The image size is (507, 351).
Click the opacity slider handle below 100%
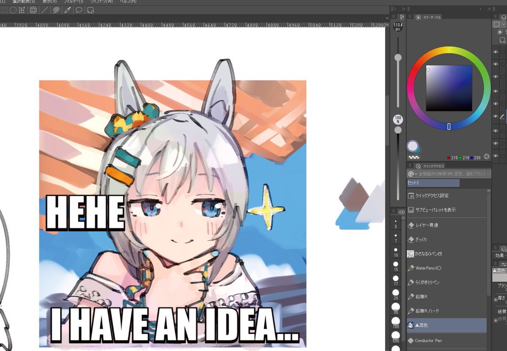coord(398,131)
